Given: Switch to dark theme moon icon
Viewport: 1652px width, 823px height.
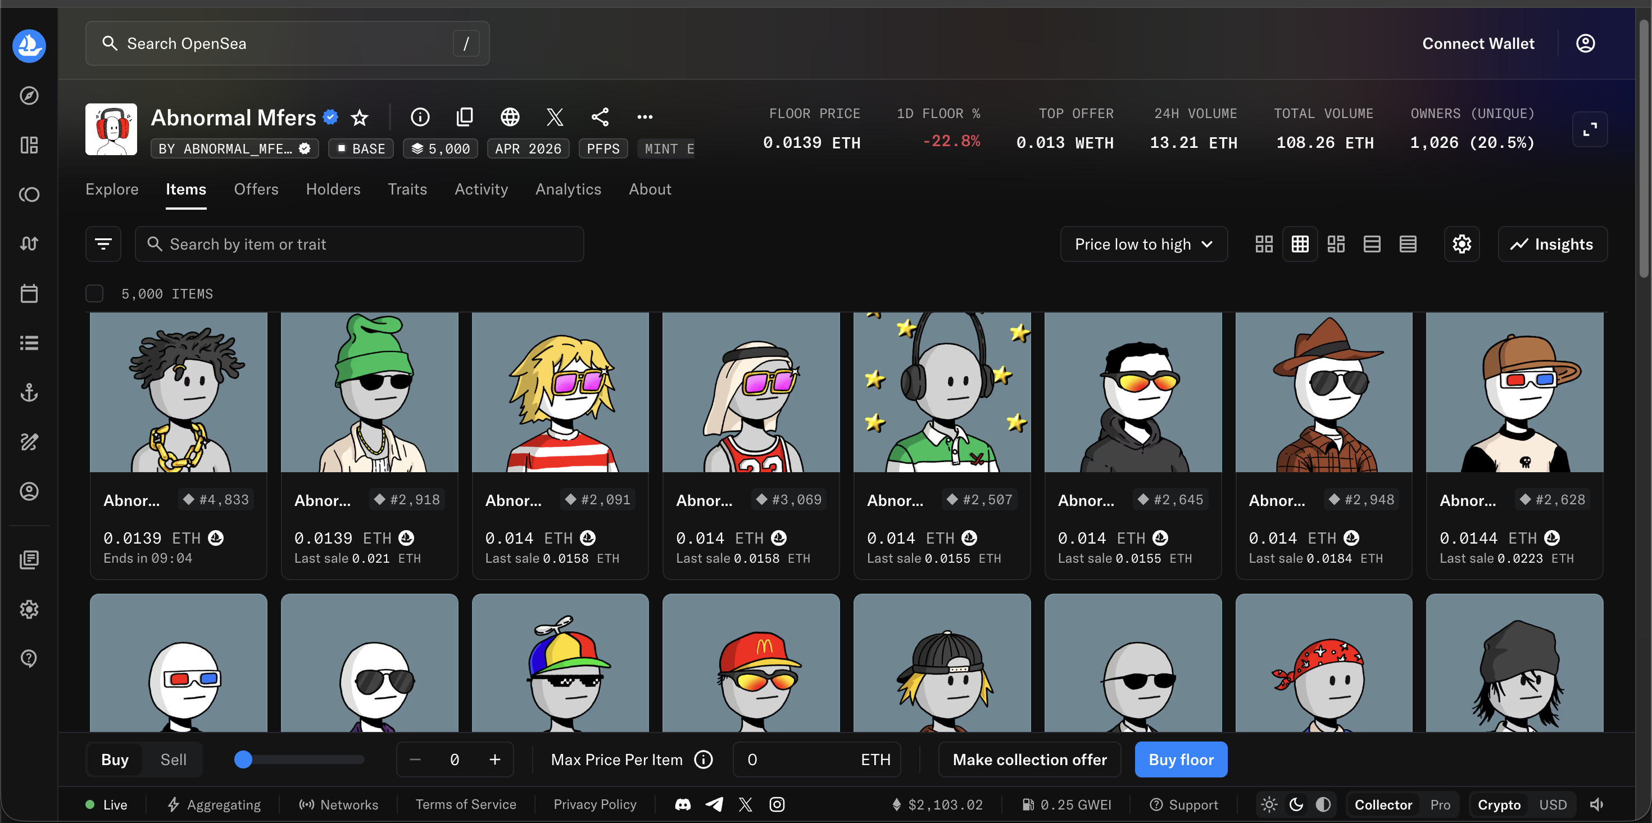Looking at the screenshot, I should tap(1296, 804).
